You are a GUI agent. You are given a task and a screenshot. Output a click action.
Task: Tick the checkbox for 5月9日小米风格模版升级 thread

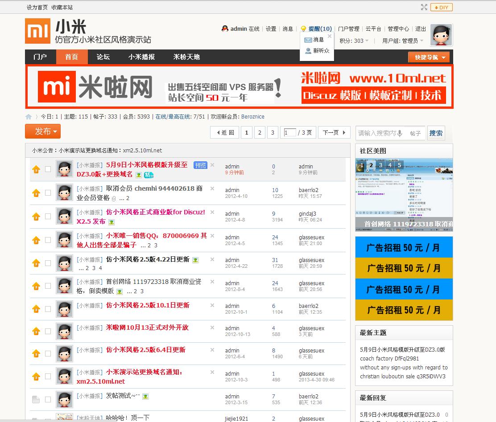(48, 169)
